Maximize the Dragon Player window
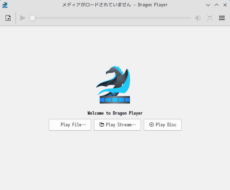 (x=217, y=5)
